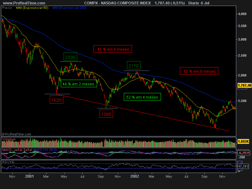252x189 pixels.
Task: Click the www.ProRealTime.com header text
Action: (24, 3)
